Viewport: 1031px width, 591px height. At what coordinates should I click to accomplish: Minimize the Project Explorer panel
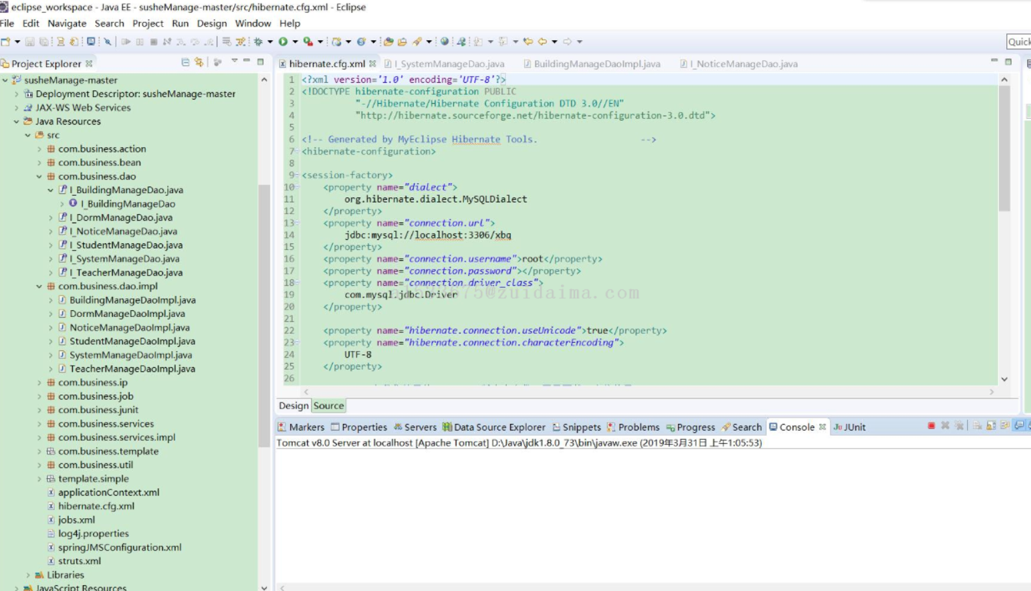coord(247,62)
